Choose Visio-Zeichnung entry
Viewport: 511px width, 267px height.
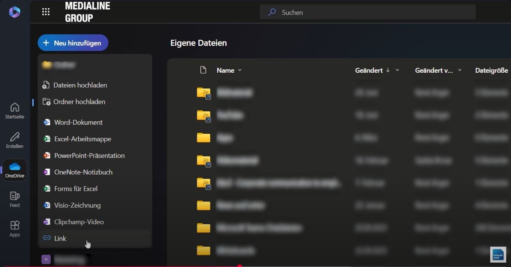click(x=95, y=205)
